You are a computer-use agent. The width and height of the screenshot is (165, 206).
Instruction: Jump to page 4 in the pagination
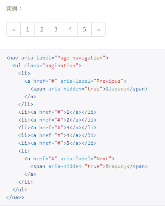(70, 29)
